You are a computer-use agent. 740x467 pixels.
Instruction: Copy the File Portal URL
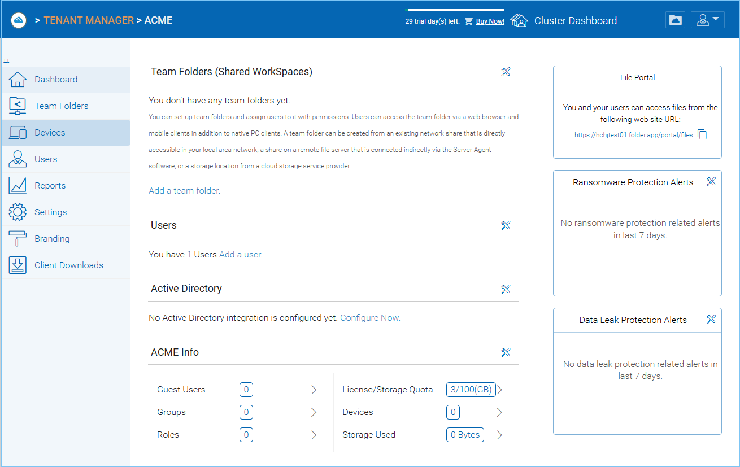(702, 135)
